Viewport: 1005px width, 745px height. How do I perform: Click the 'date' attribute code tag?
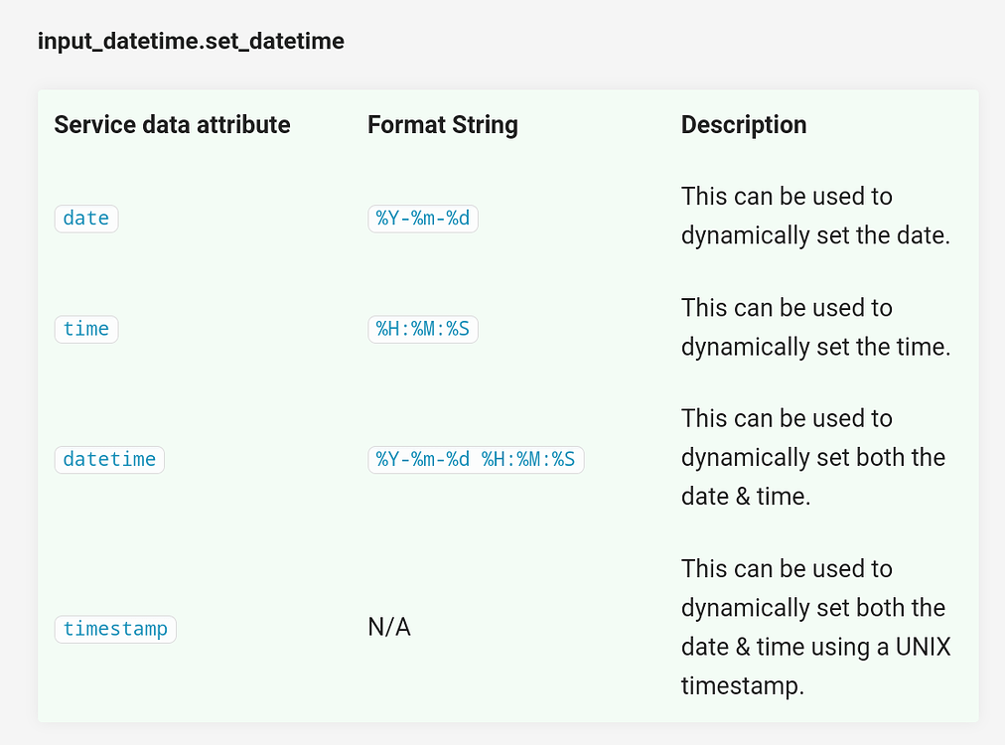point(86,219)
